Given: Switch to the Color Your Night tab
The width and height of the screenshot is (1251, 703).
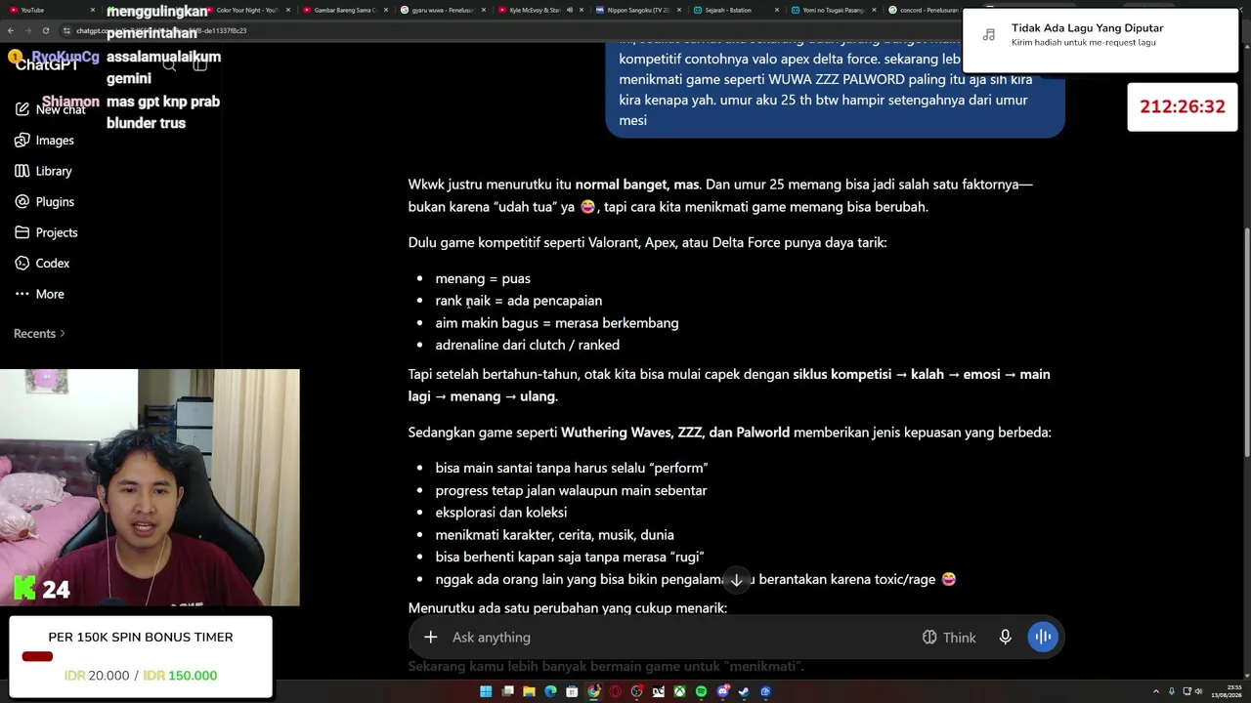Looking at the screenshot, I should coord(248,10).
